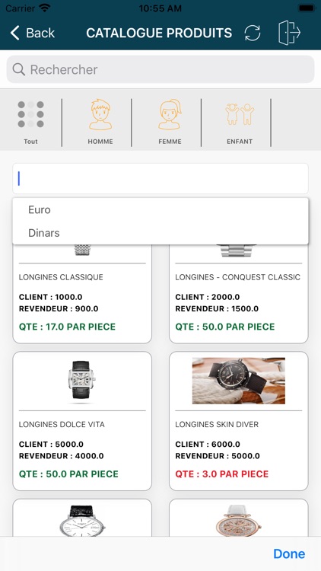Screen dimensions: 321x571
Task: Tap the silver bracelet on LONGINES CLASSIQUE card
Action: click(x=82, y=250)
